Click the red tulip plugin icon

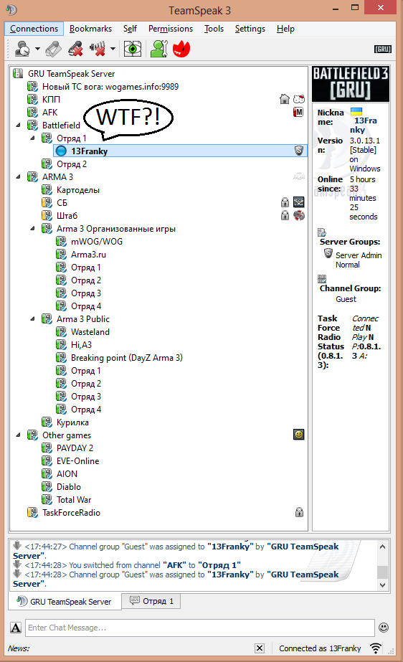181,49
